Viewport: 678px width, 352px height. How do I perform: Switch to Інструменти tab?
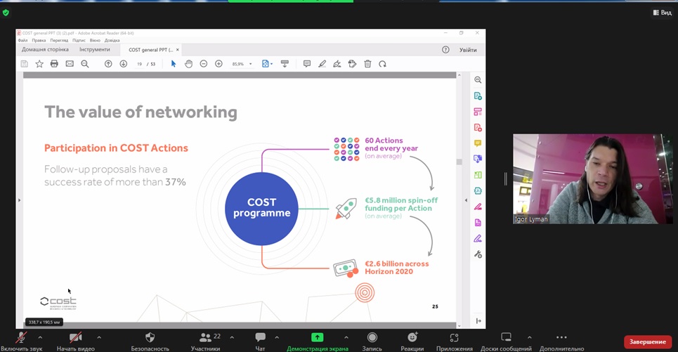[x=95, y=50]
